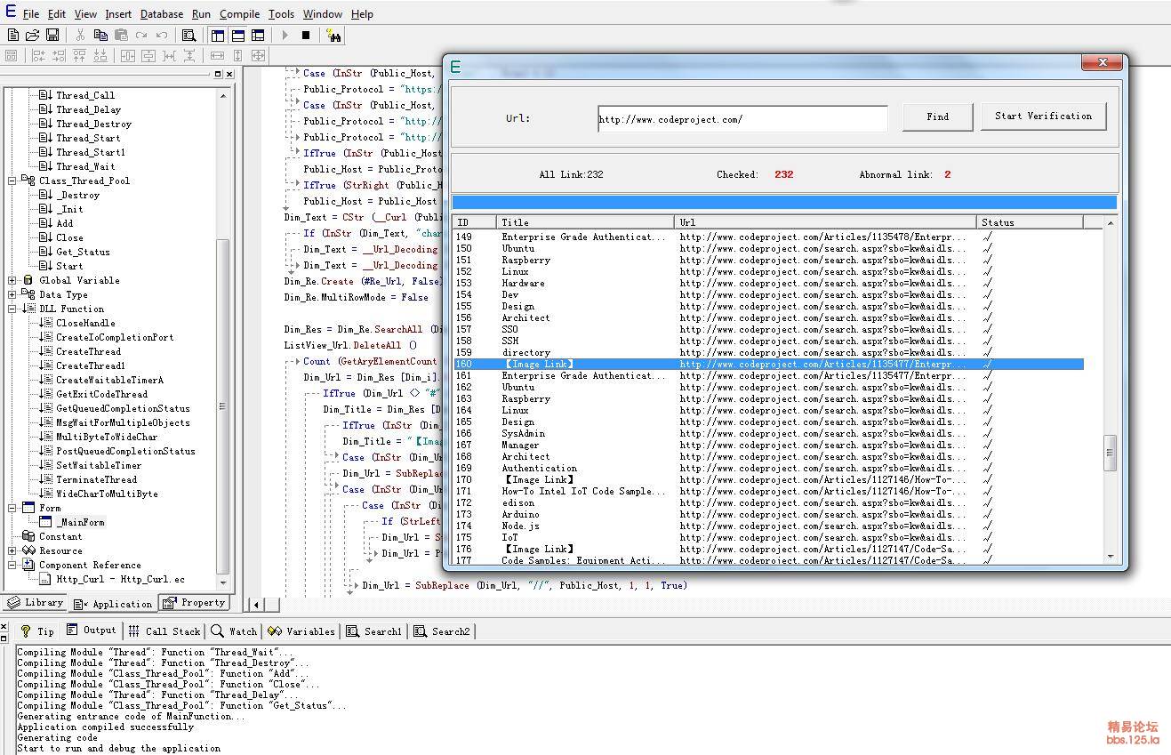Click the Save disk icon
The image size is (1171, 755).
52,36
